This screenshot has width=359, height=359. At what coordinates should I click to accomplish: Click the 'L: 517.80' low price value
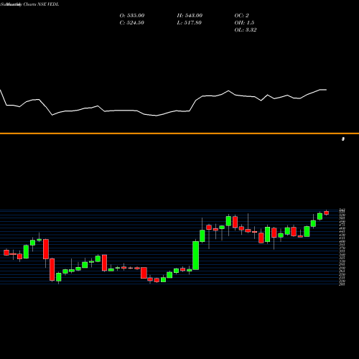pyautogui.click(x=189, y=23)
